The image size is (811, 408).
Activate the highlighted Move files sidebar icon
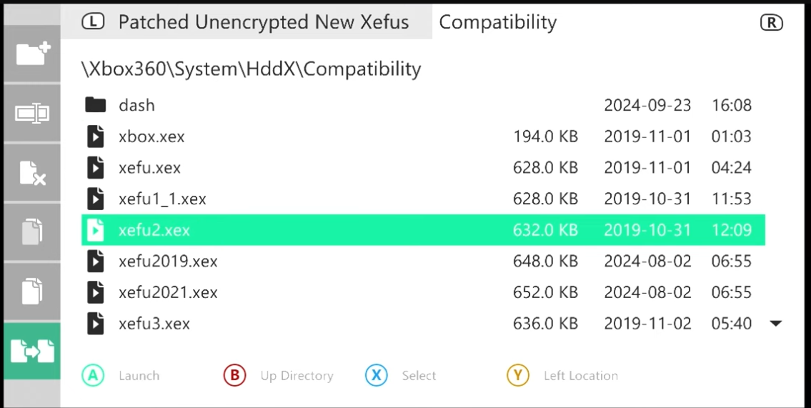[33, 351]
